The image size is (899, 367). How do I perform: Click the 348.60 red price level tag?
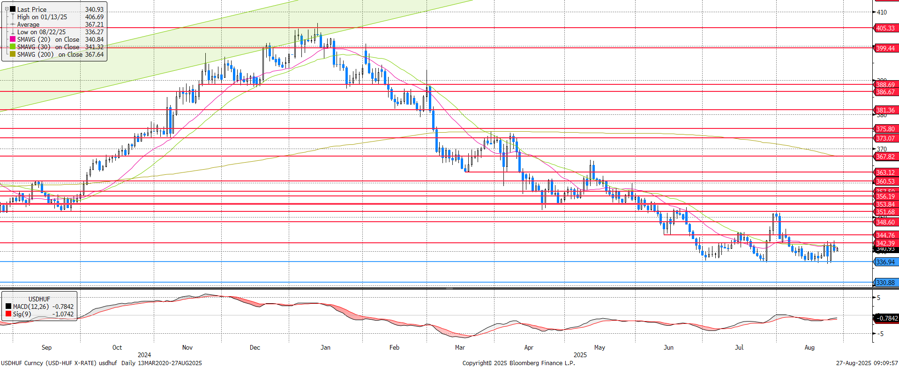pos(885,222)
